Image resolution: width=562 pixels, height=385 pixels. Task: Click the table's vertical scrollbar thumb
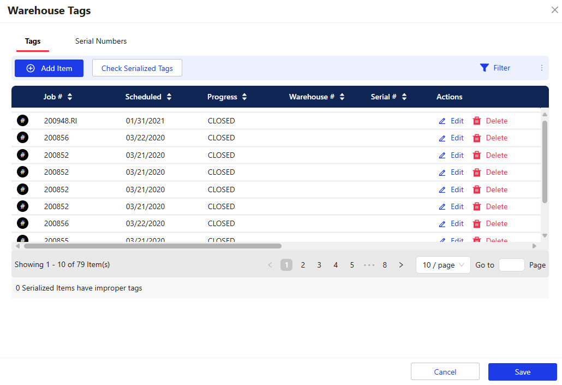(x=545, y=162)
